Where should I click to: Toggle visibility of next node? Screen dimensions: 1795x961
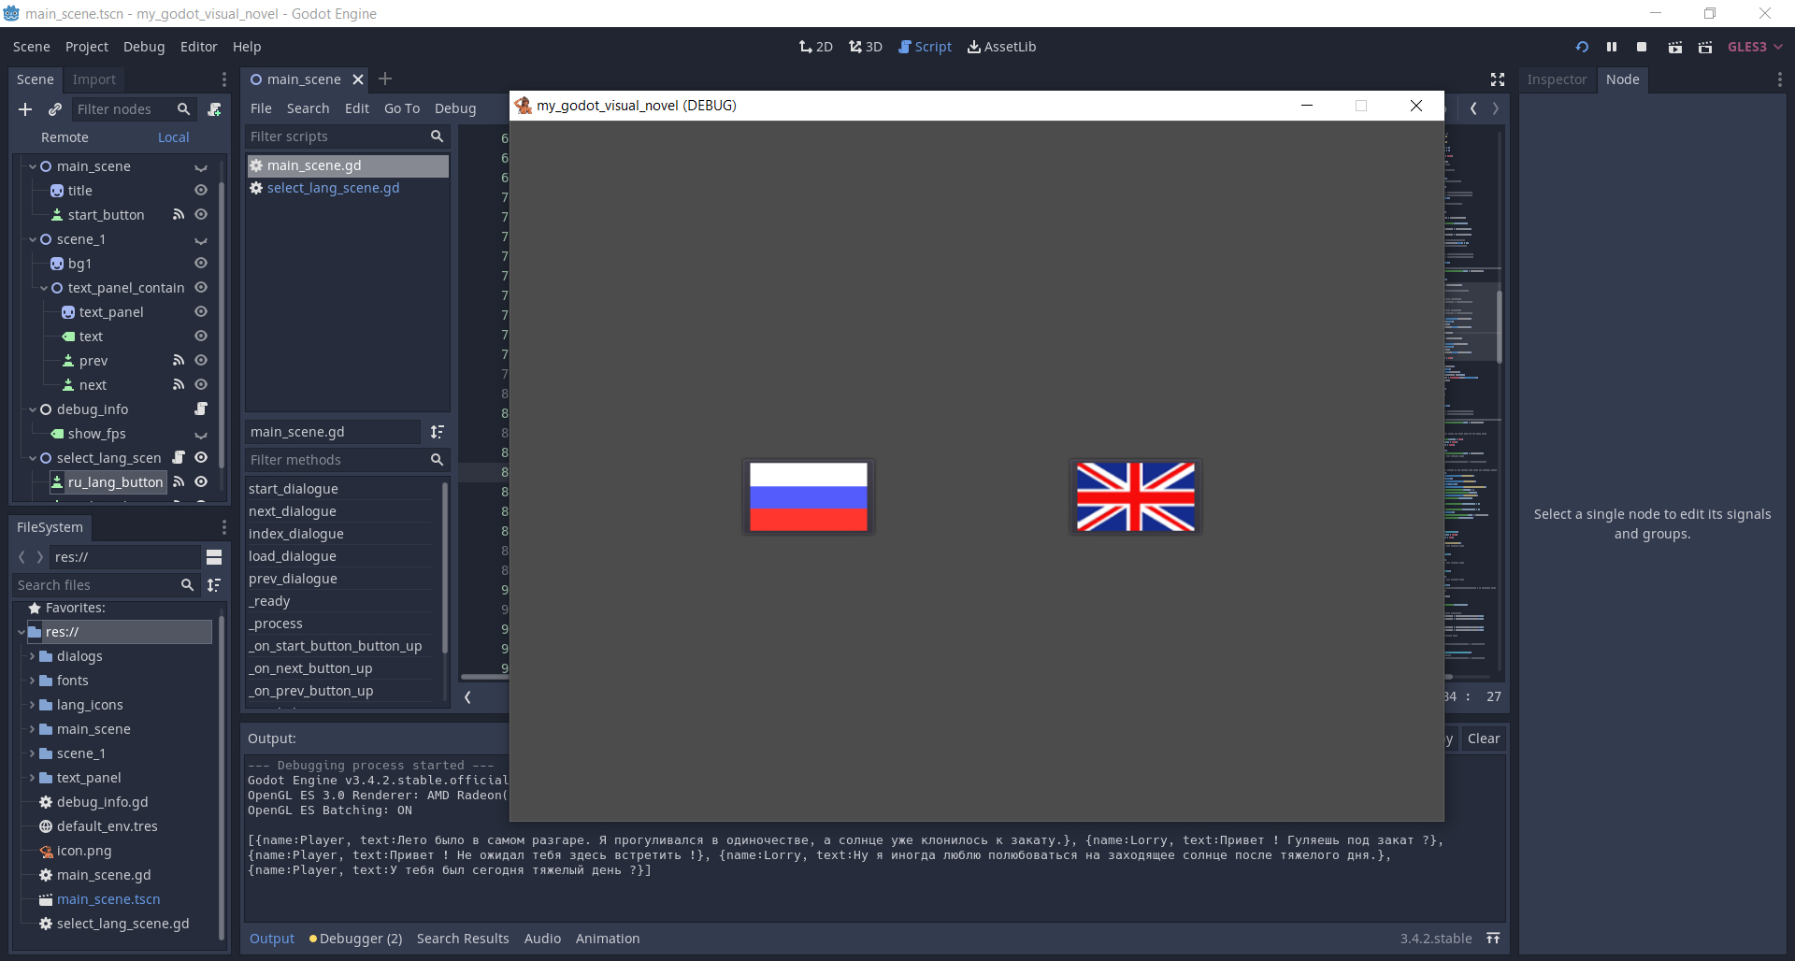200,385
